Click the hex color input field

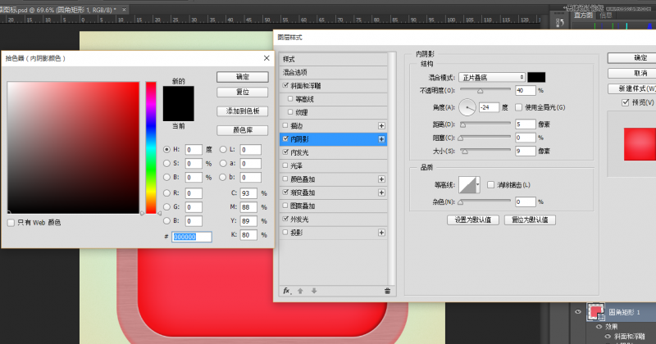point(192,237)
